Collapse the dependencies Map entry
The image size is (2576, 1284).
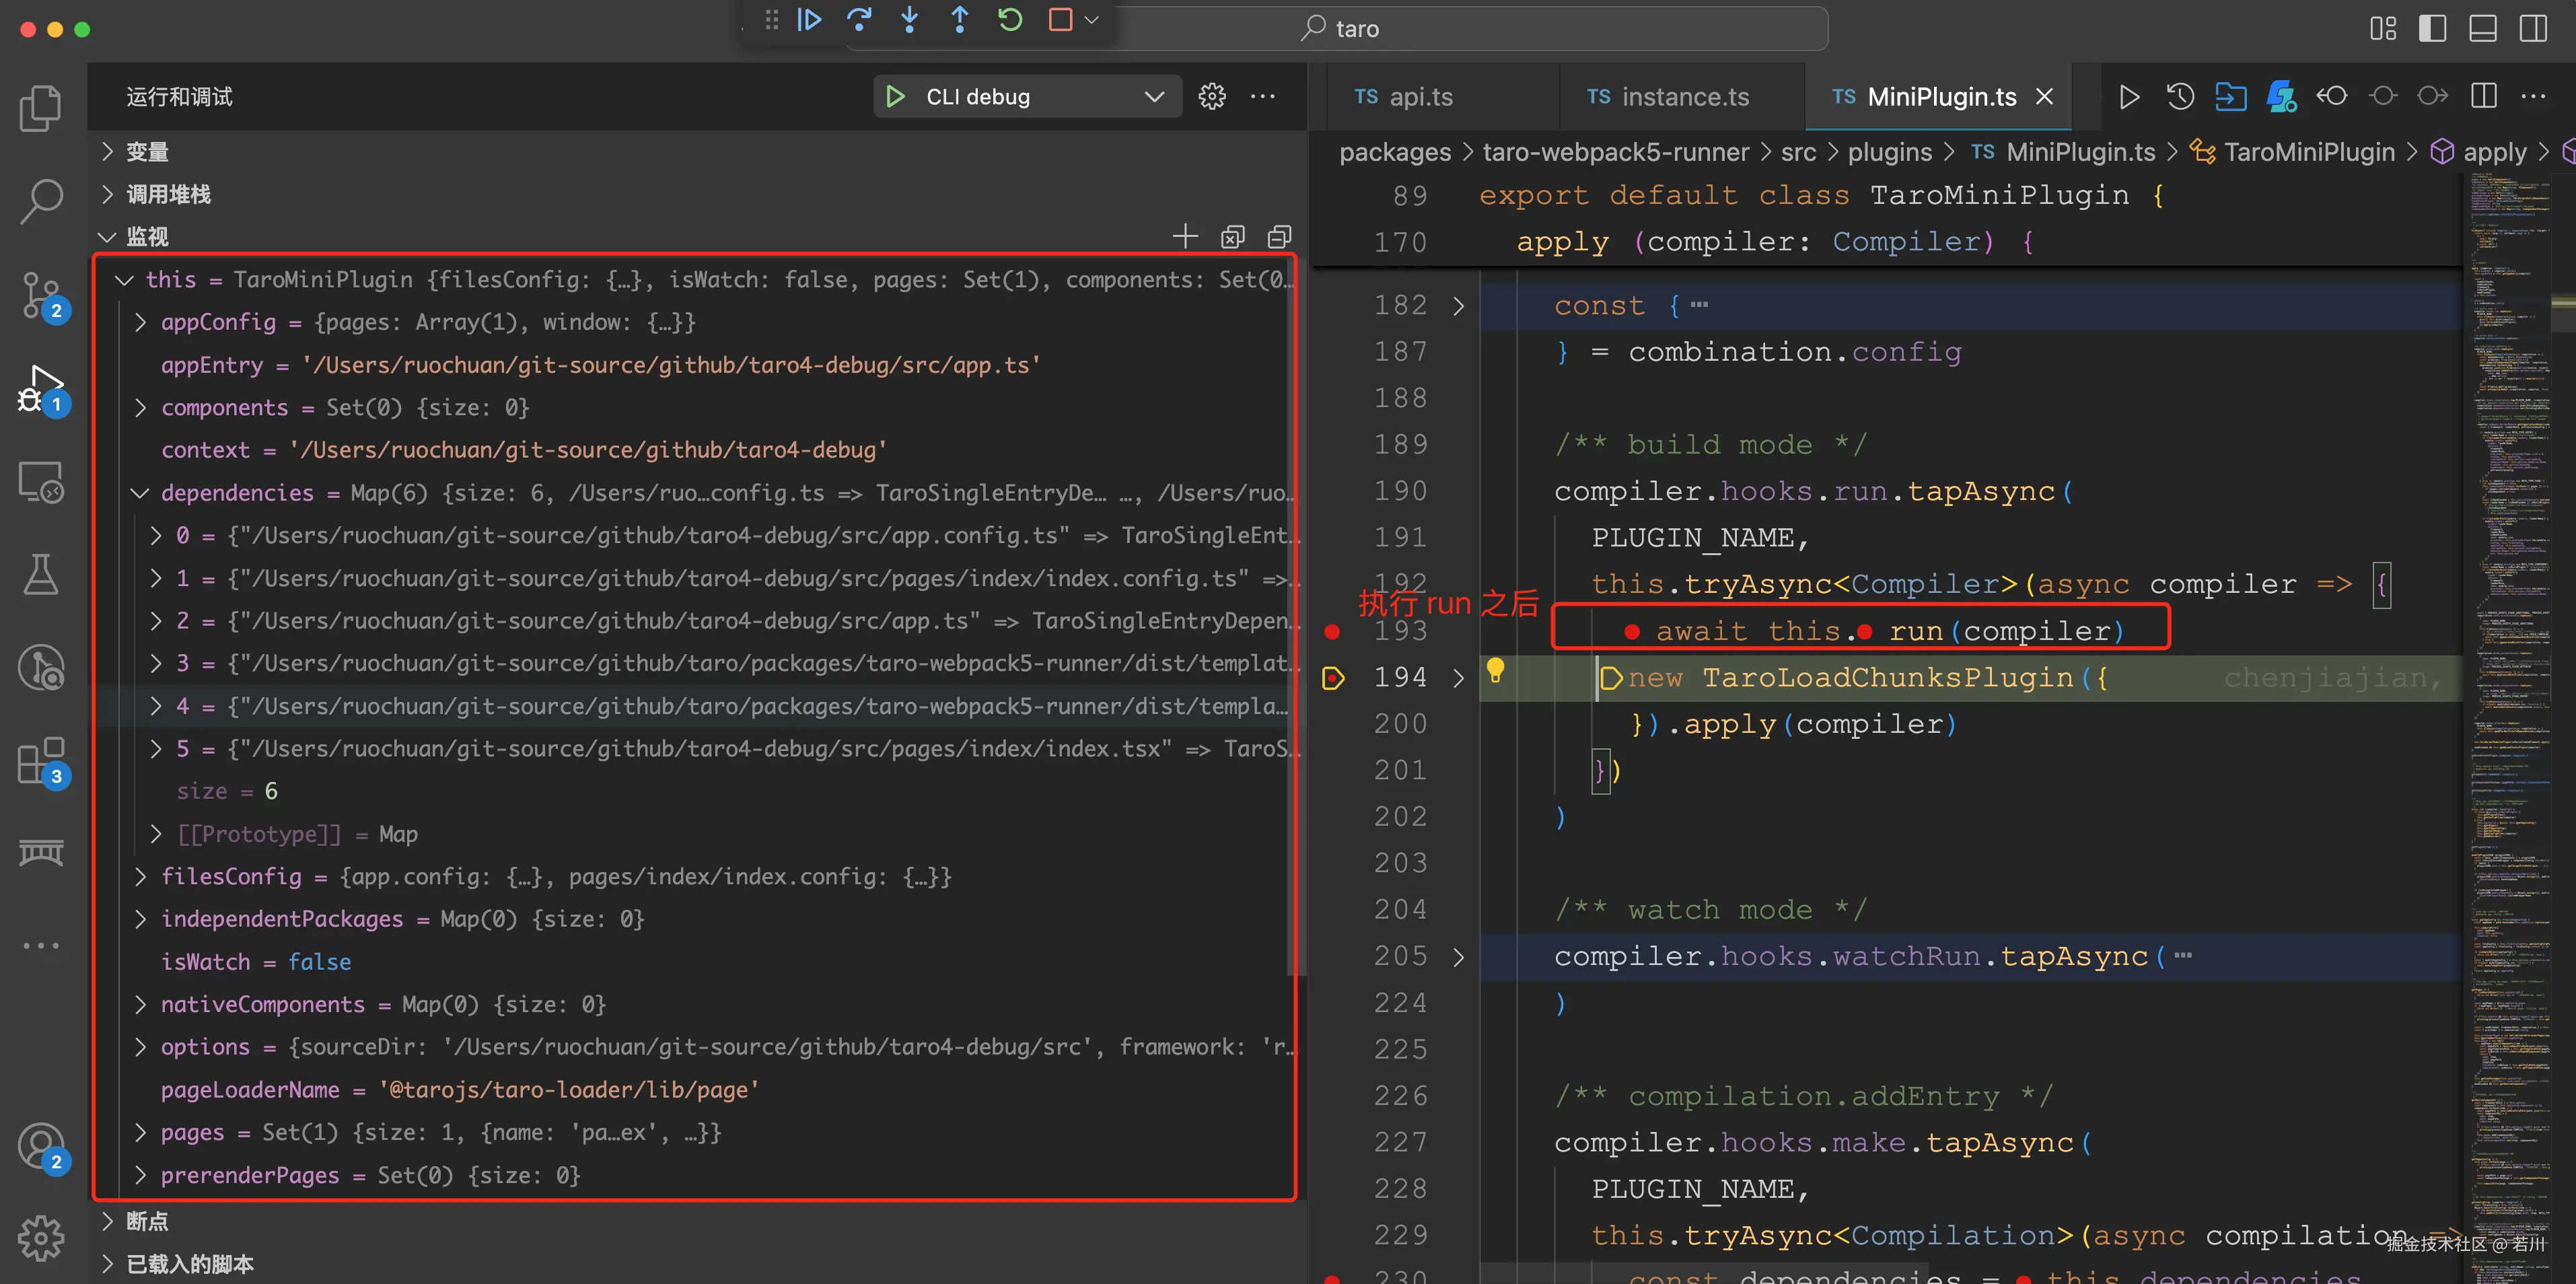pos(140,493)
